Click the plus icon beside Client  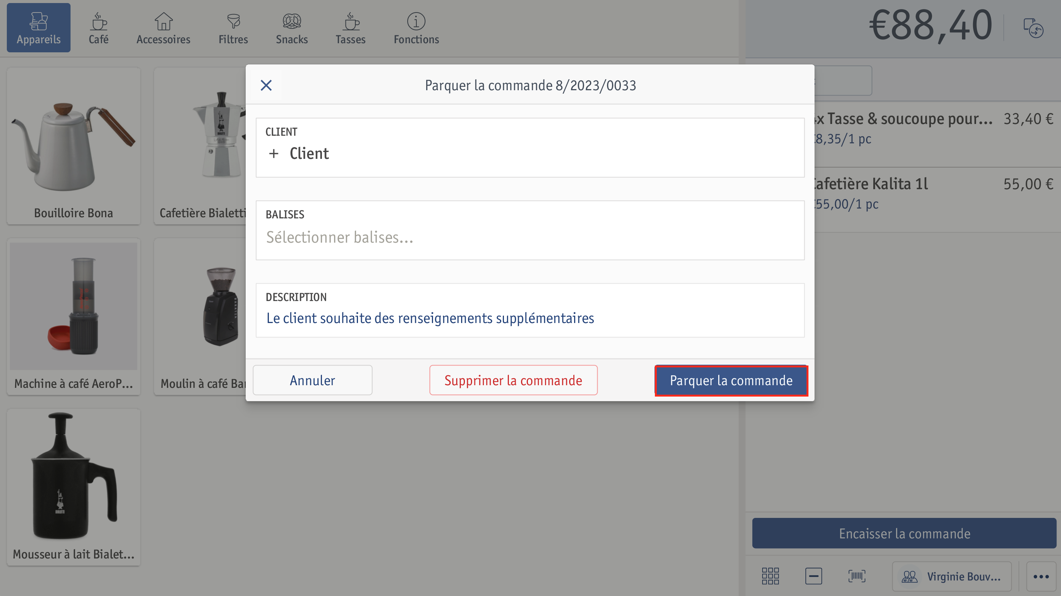click(273, 154)
